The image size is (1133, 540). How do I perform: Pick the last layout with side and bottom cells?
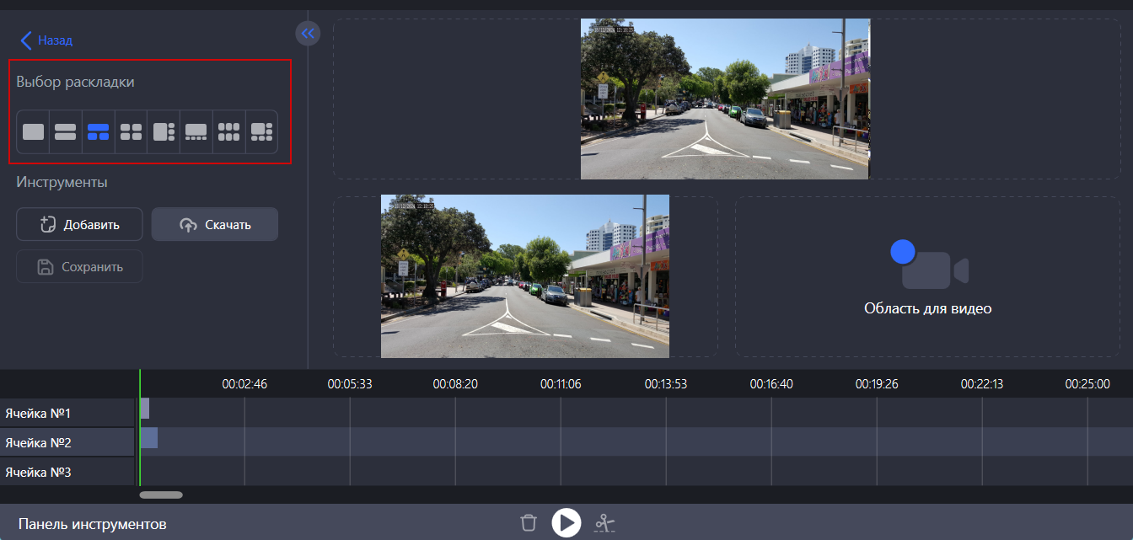coord(262,131)
